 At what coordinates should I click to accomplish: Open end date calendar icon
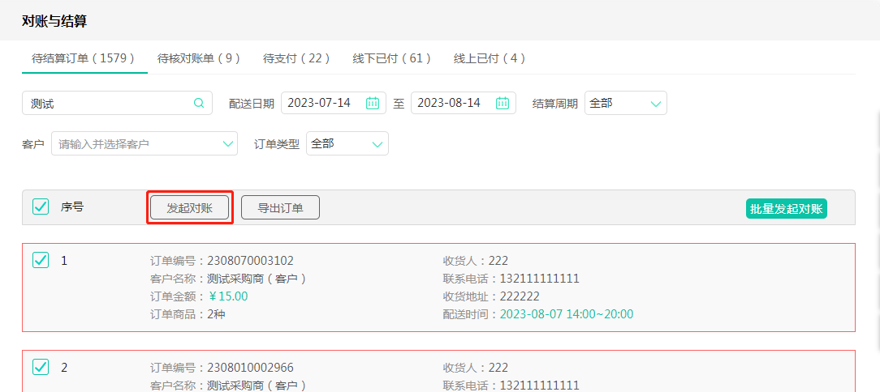(503, 103)
